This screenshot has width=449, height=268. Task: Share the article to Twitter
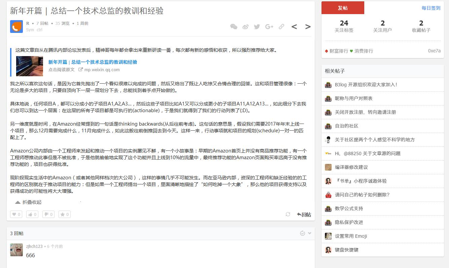[x=257, y=27]
